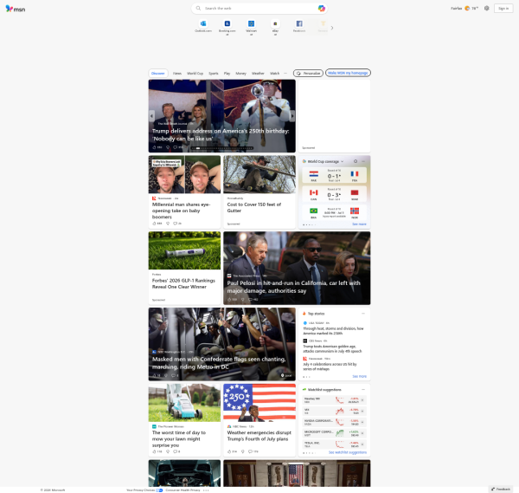Open the Millennial man baby boomers story

click(x=181, y=211)
